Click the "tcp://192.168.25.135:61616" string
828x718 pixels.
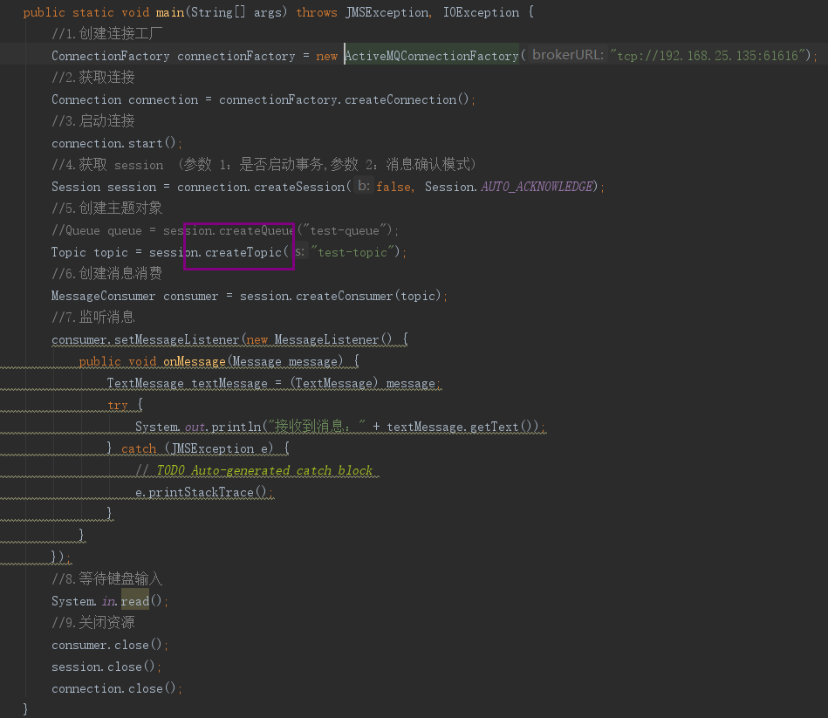point(709,56)
